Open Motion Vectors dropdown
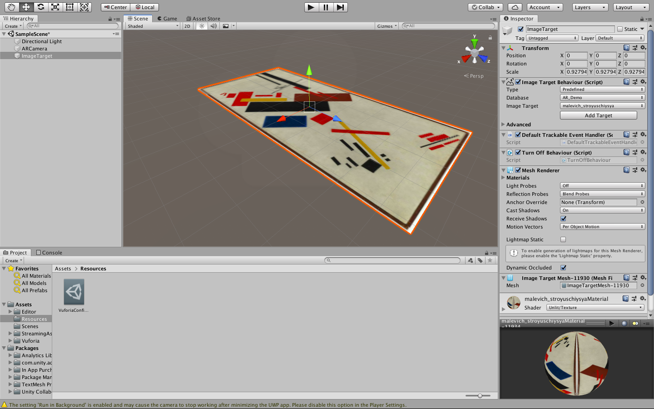 point(602,227)
